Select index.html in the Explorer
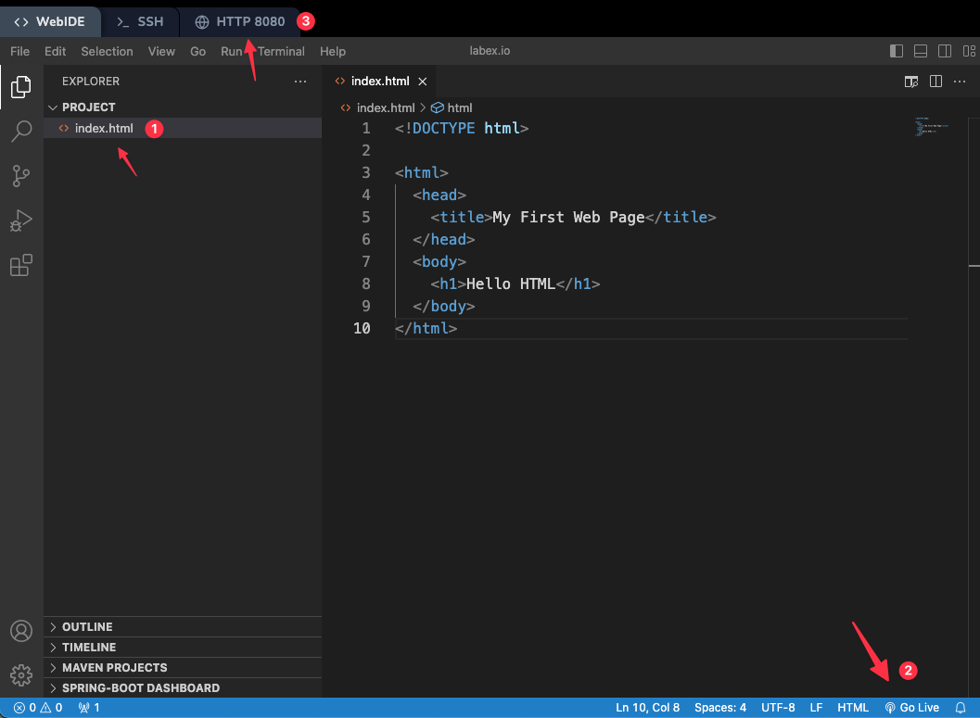 pyautogui.click(x=104, y=128)
